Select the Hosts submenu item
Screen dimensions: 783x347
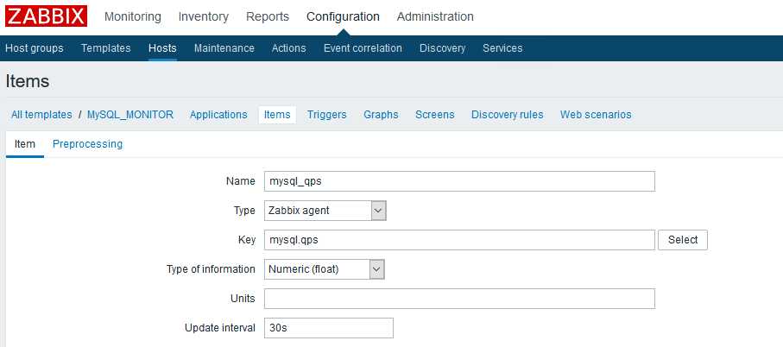pyautogui.click(x=162, y=48)
